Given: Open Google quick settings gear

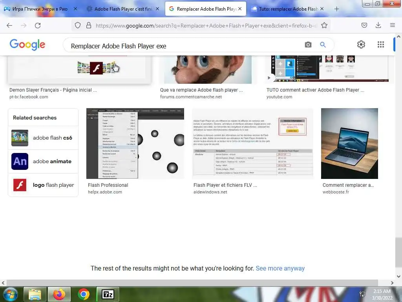Looking at the screenshot, I should coord(361,44).
